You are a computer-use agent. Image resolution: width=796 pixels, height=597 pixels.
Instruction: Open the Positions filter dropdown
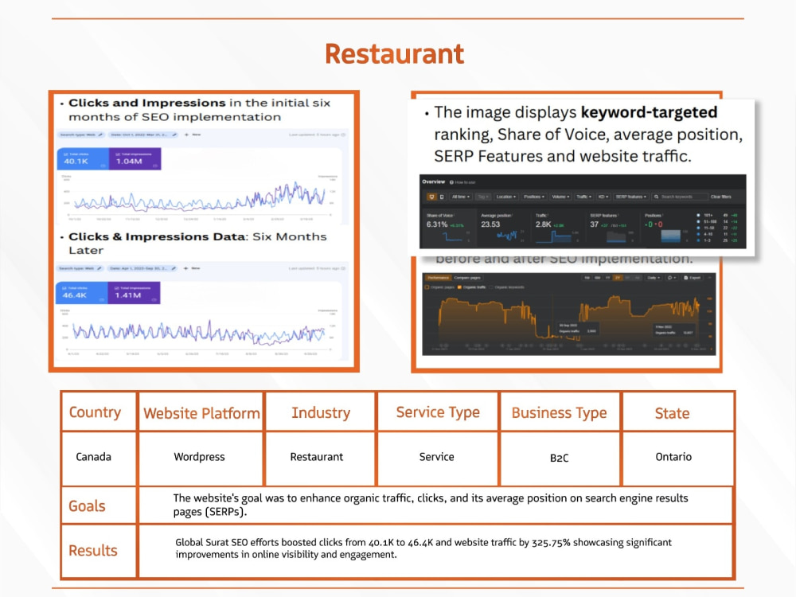pyautogui.click(x=534, y=197)
